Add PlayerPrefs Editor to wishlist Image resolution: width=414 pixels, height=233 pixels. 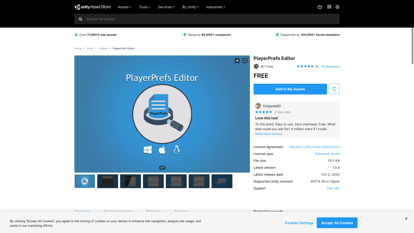coord(334,89)
